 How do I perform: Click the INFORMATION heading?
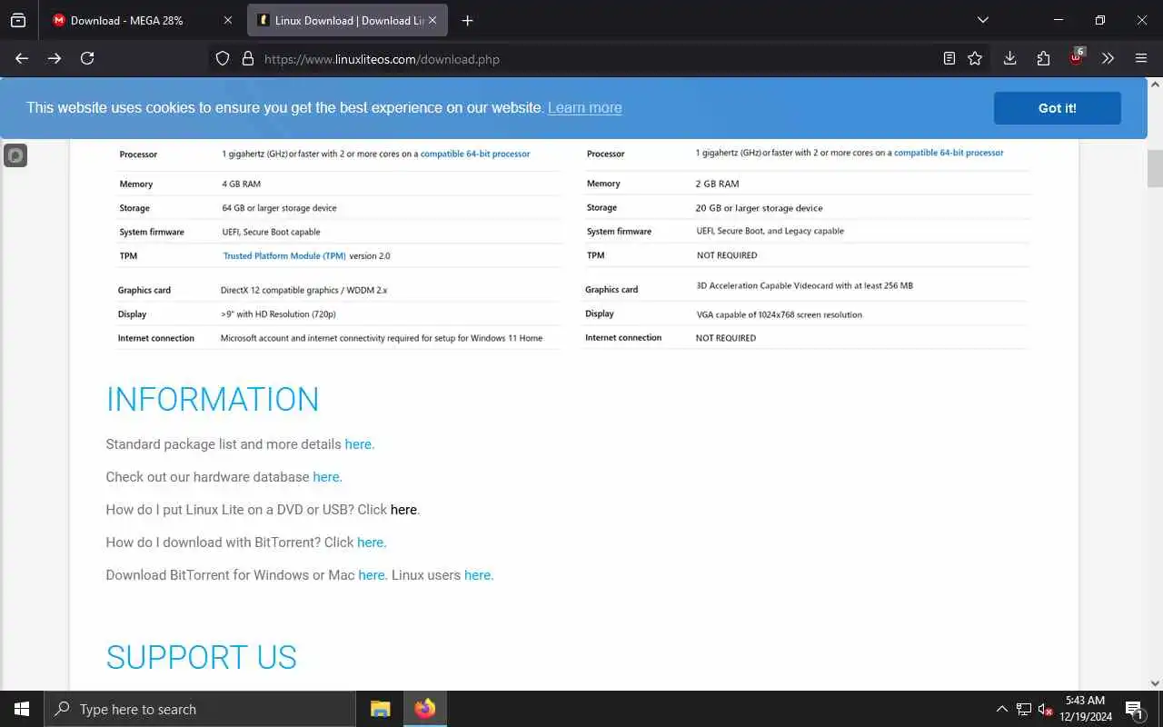click(x=213, y=400)
